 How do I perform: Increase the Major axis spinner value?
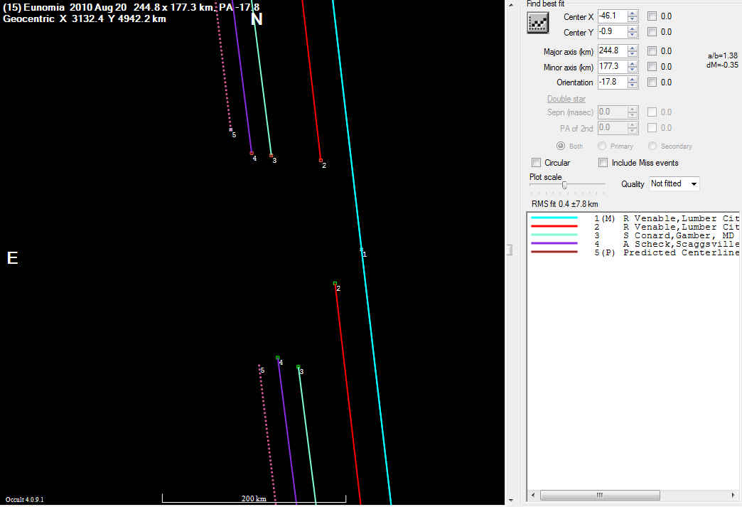coord(633,48)
